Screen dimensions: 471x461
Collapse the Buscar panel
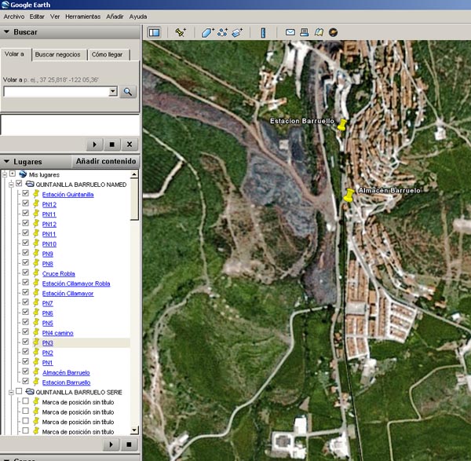pyautogui.click(x=7, y=32)
